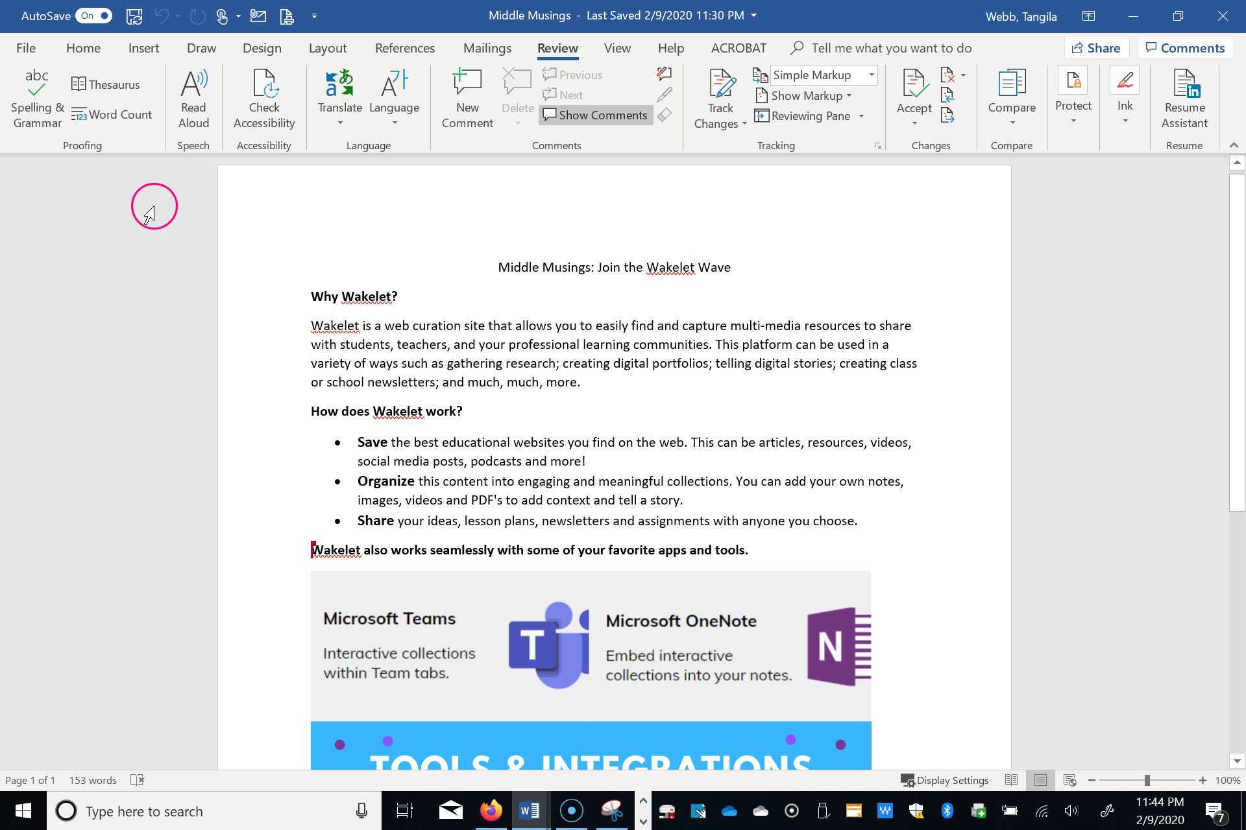Start Read Aloud
The image size is (1246, 830).
tap(193, 97)
